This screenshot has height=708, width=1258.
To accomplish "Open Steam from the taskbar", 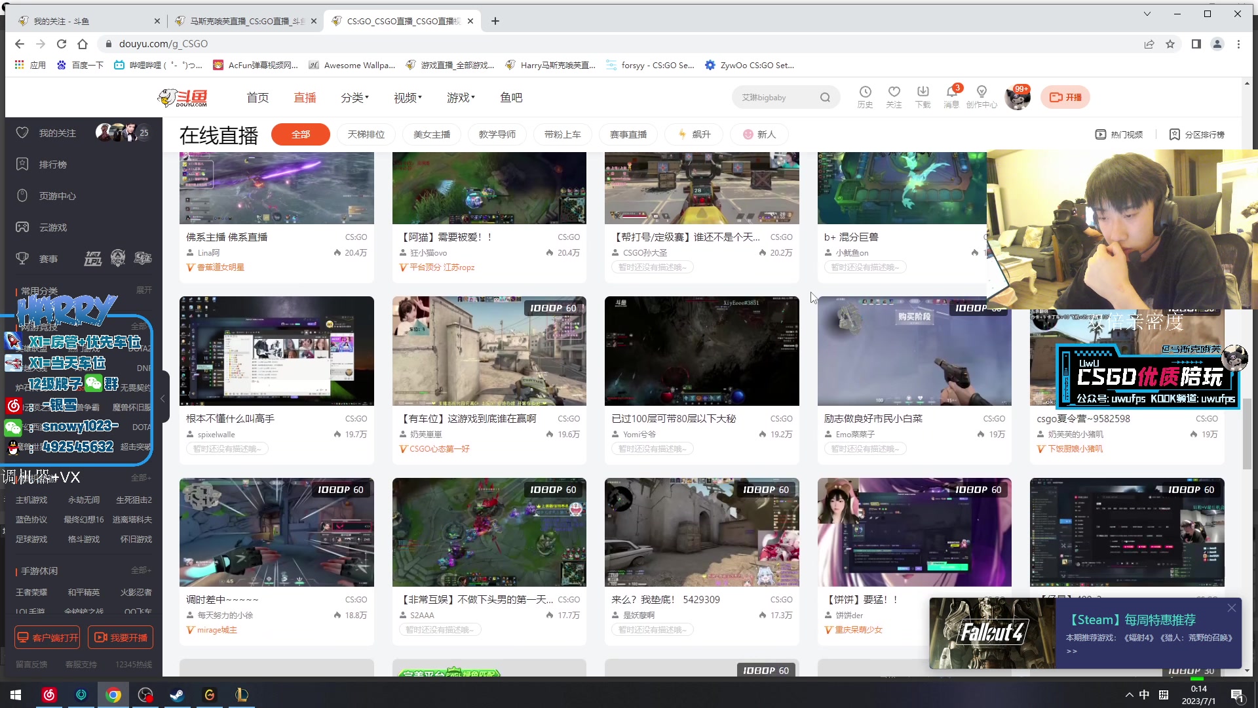I will coord(177,695).
